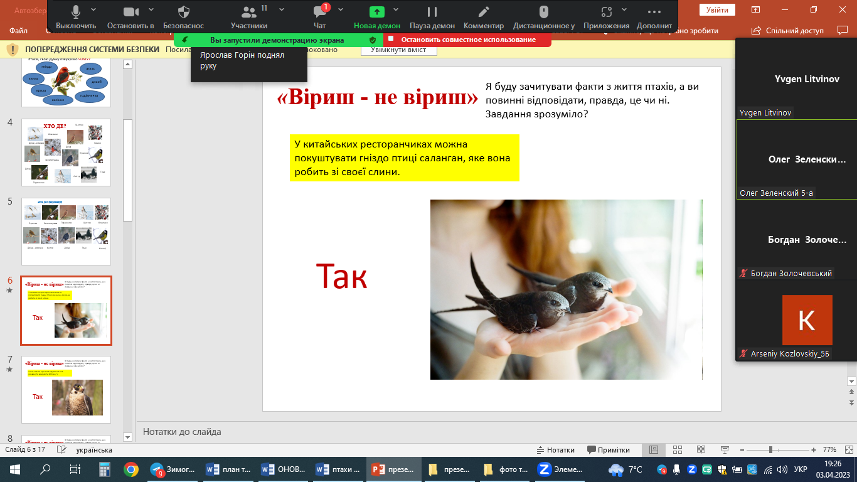Start Новая демонстрация green share button
This screenshot has height=482, width=857.
tap(376, 17)
